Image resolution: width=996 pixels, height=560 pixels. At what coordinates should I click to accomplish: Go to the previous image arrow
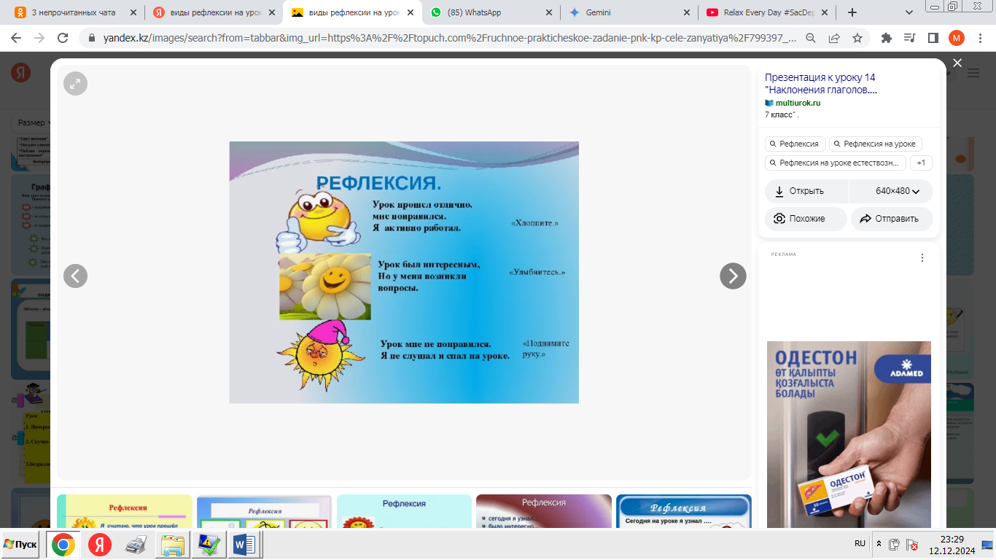coord(75,276)
